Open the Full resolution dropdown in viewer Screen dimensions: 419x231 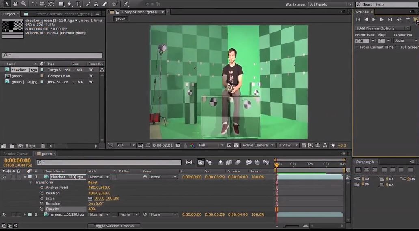[x=211, y=145]
